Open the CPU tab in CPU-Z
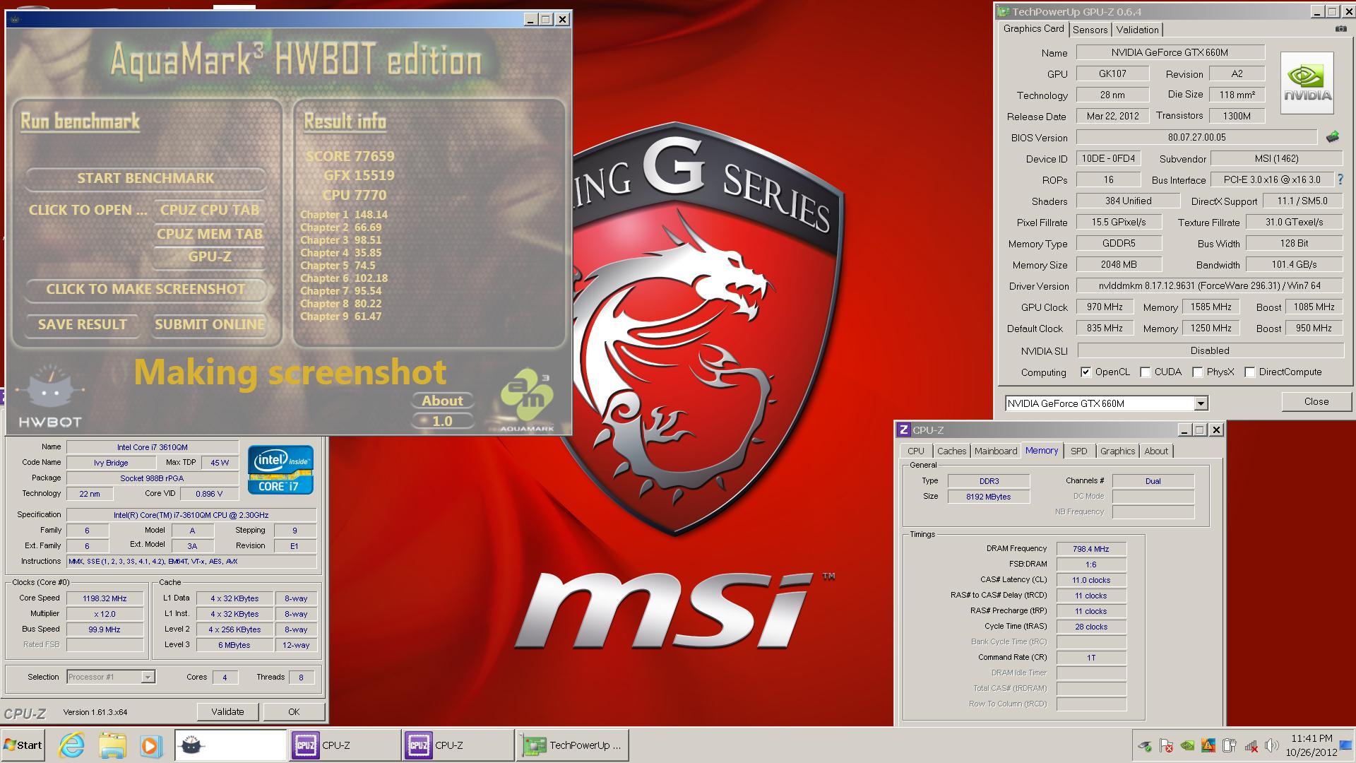 (915, 451)
